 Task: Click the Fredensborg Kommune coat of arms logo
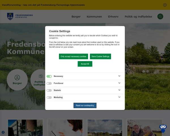[x=10, y=16]
